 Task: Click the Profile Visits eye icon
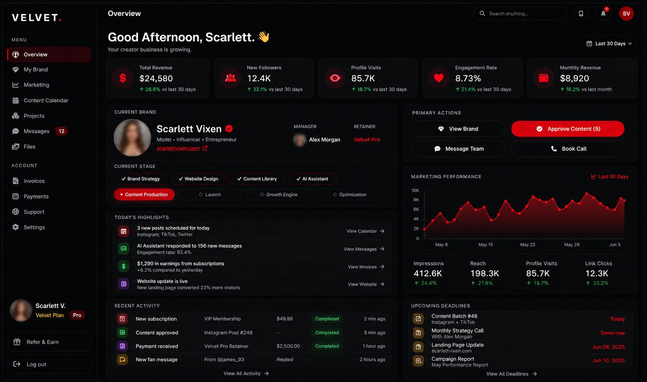(x=335, y=78)
